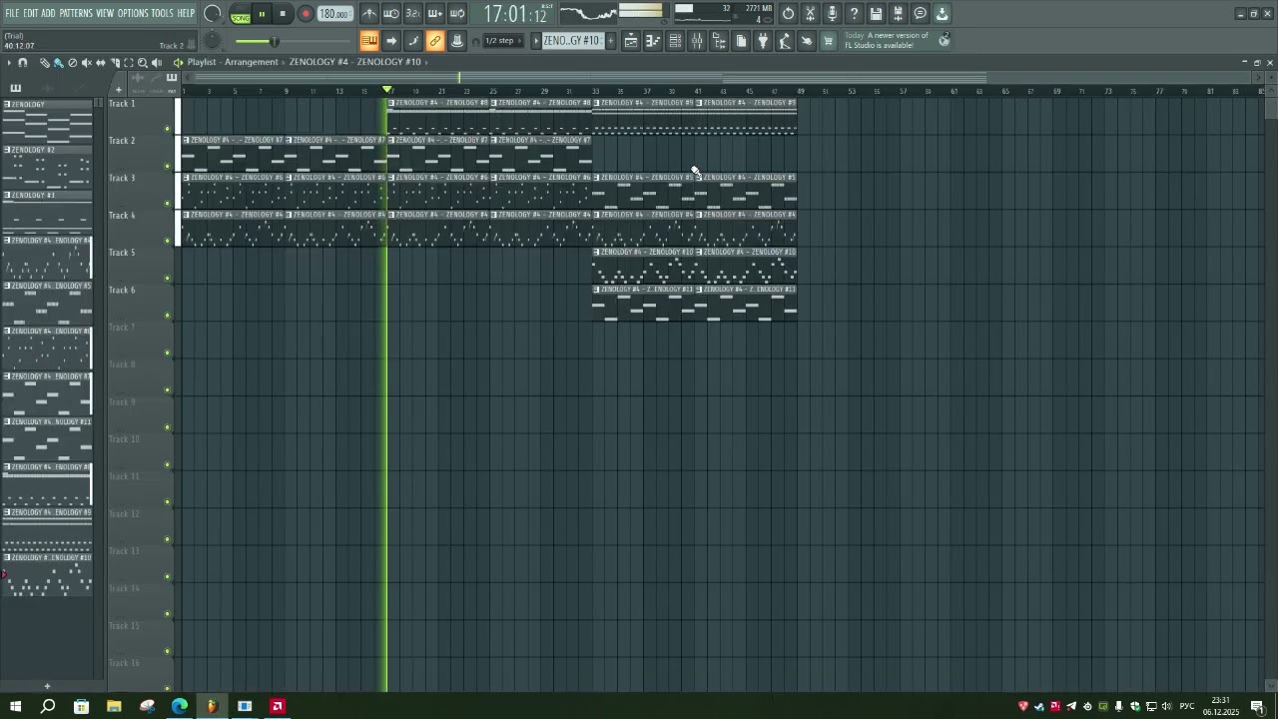Open the Piano roll icon
1278x719 pixels.
pyautogui.click(x=653, y=41)
